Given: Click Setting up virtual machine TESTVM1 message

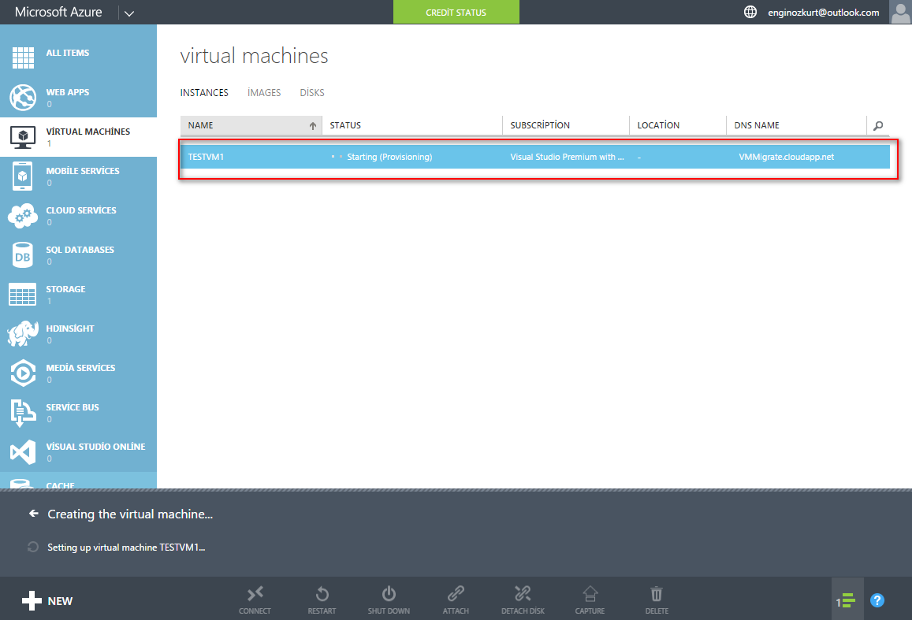Looking at the screenshot, I should point(126,548).
